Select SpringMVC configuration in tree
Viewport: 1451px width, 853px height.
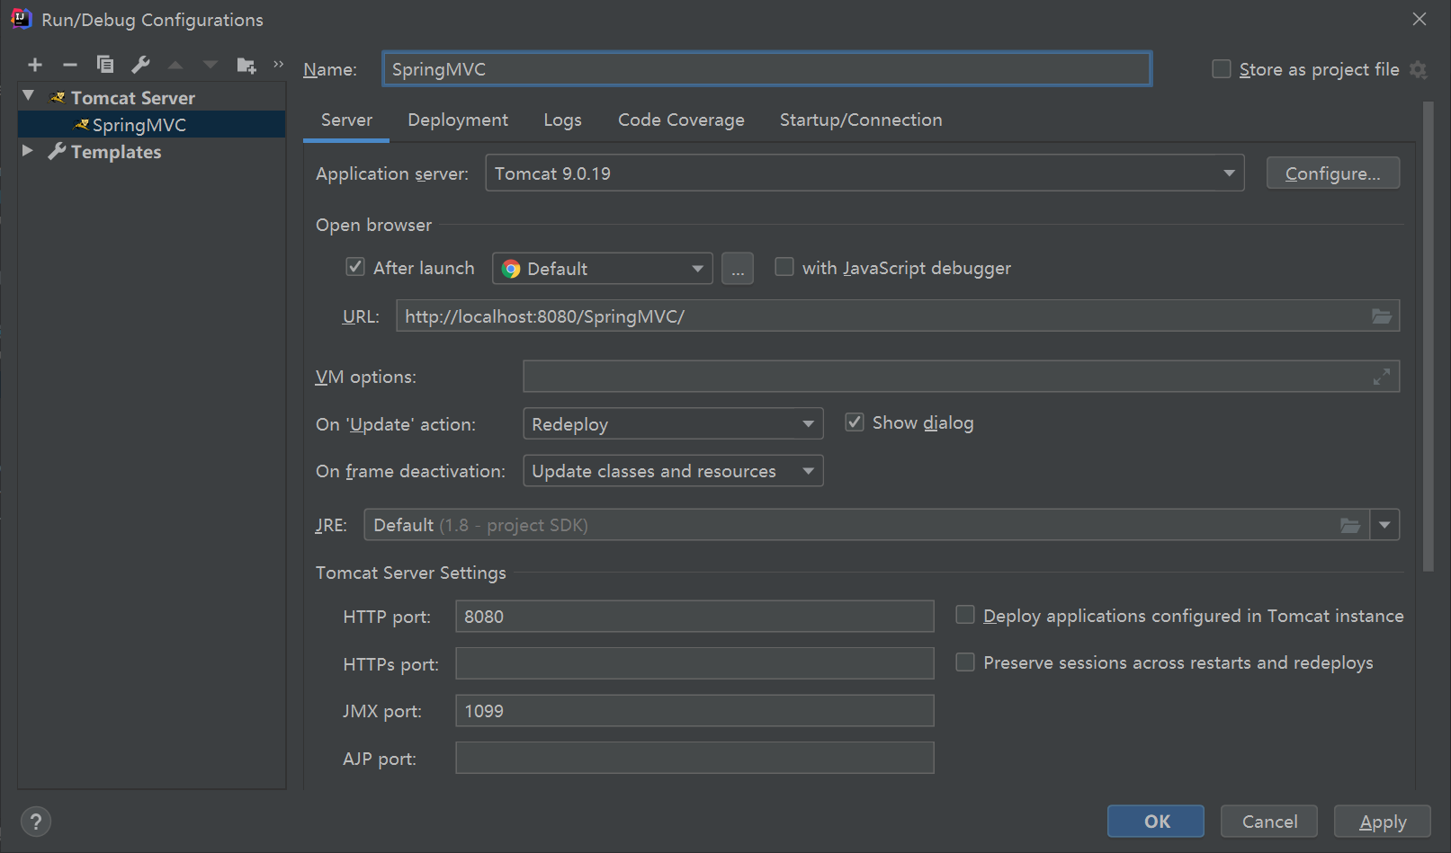point(152,125)
